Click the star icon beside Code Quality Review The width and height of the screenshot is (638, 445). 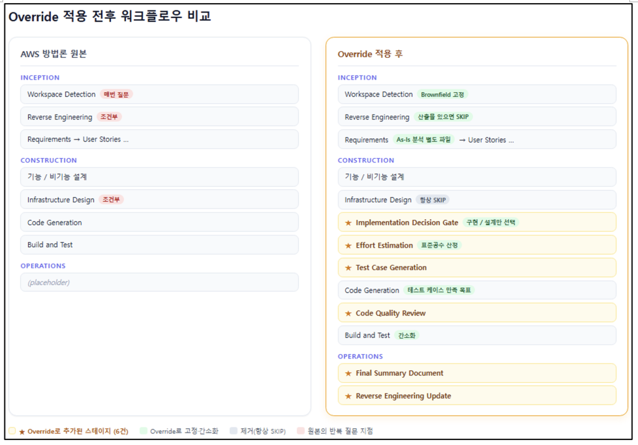tap(348, 313)
